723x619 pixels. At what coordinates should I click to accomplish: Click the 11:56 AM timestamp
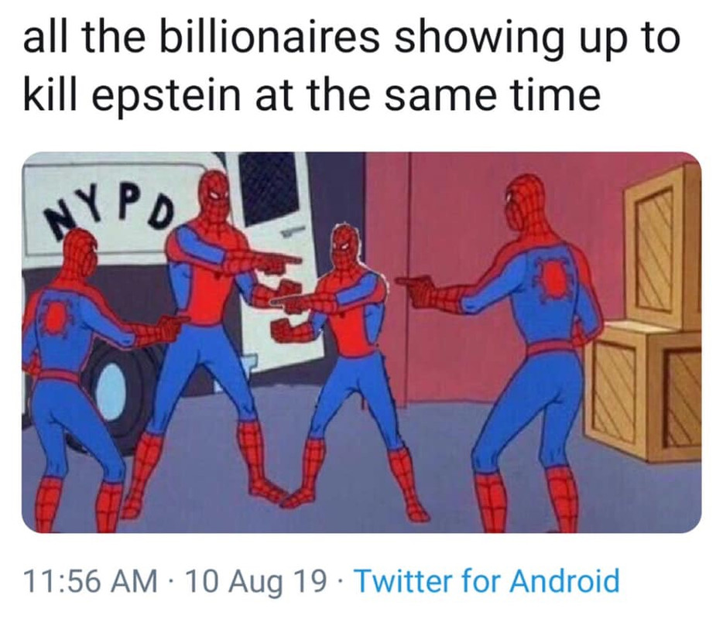[x=90, y=581]
